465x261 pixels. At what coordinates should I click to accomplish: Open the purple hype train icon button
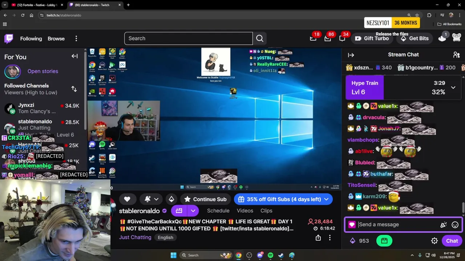tap(179, 211)
